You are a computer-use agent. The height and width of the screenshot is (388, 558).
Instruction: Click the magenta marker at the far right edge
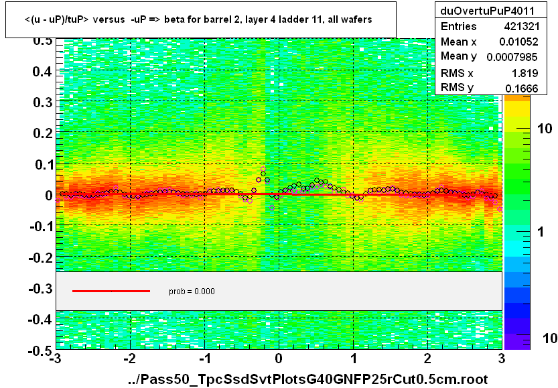[x=500, y=209]
